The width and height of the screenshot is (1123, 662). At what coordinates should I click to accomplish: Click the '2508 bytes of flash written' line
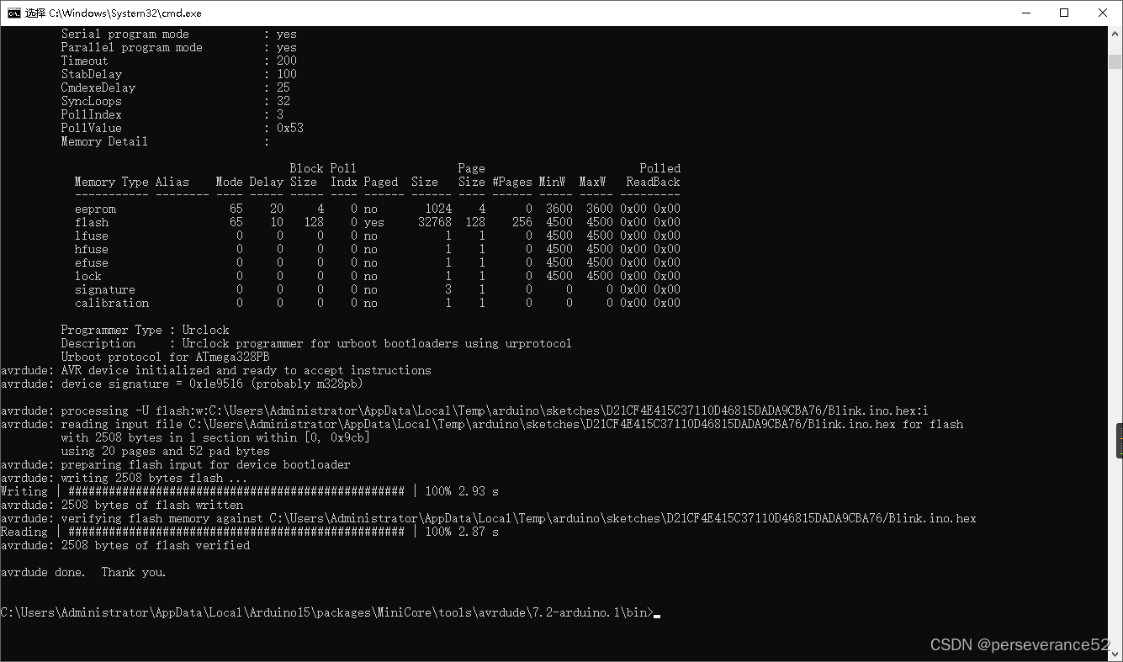click(121, 505)
